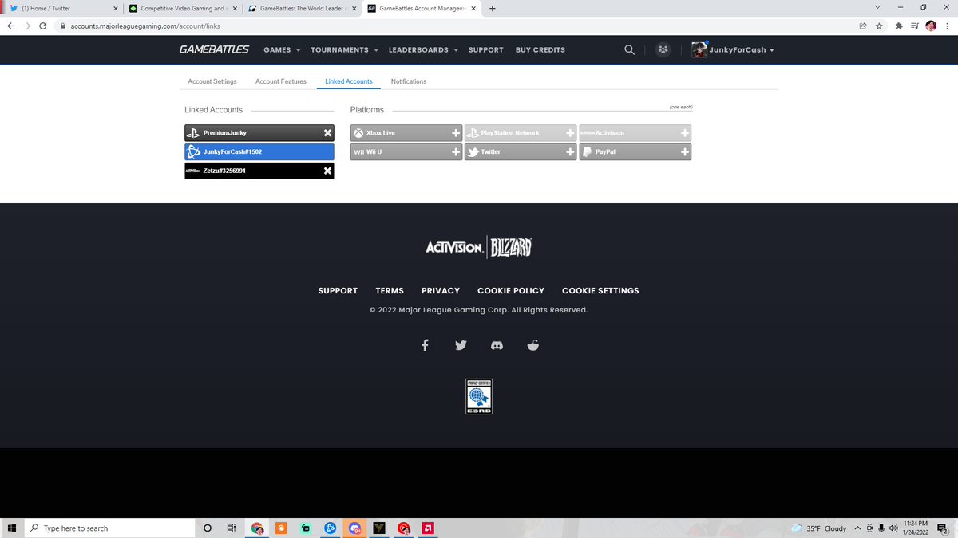Viewport: 958px width, 538px height.
Task: Click the Zetzu#3256991 Activision account entry
Action: pyautogui.click(x=259, y=171)
